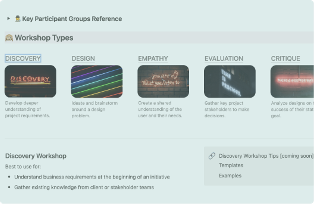Click the Workshop Types emoji icon
314x204 pixels.
click(x=9, y=38)
